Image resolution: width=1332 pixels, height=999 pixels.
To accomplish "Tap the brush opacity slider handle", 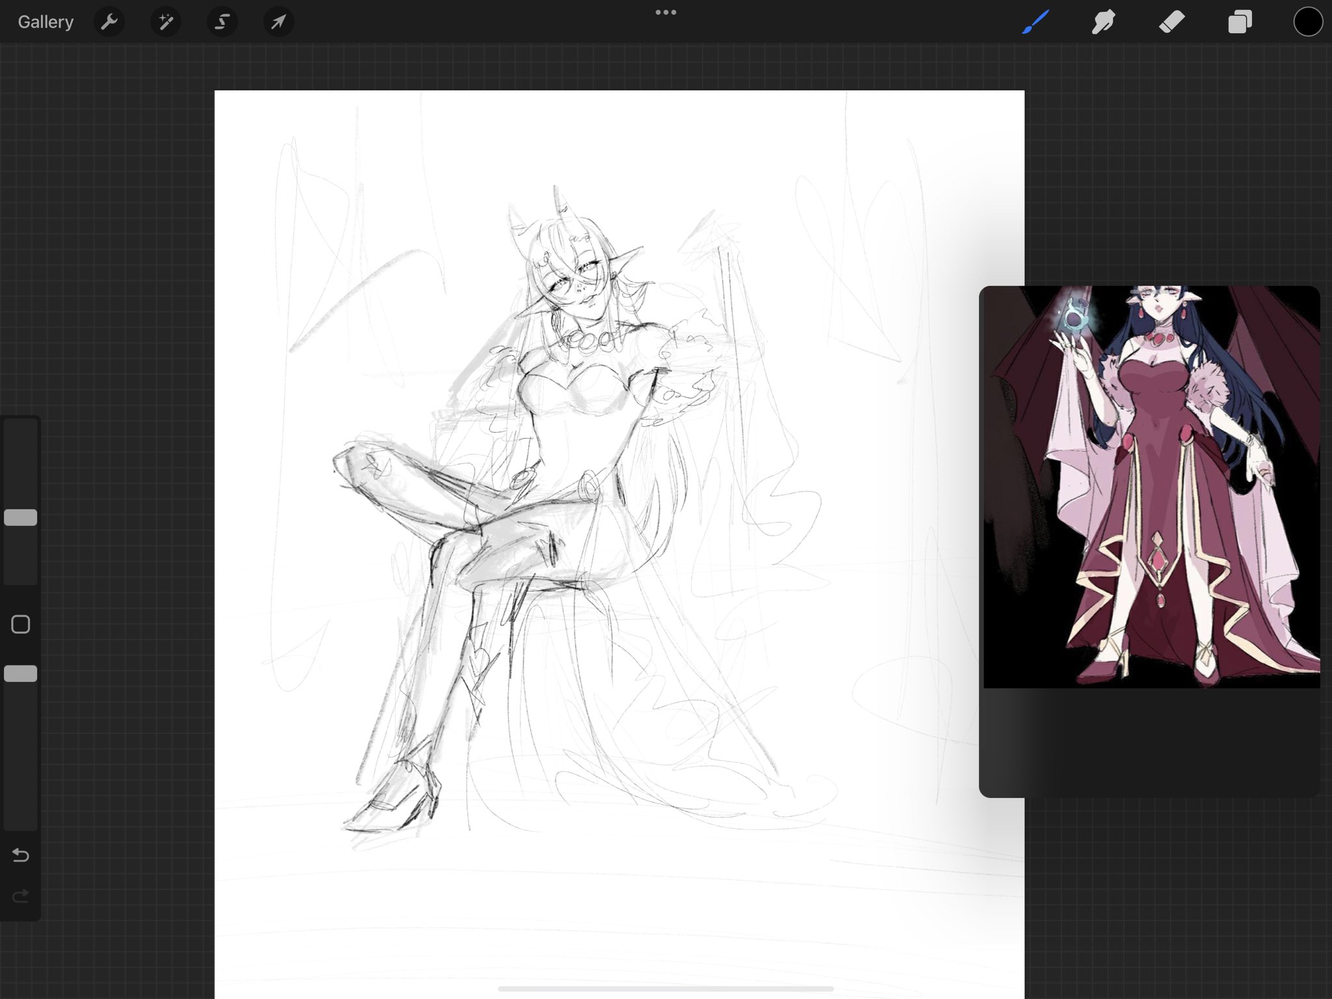I will [21, 674].
